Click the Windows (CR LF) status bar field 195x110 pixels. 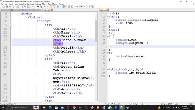click(x=167, y=104)
